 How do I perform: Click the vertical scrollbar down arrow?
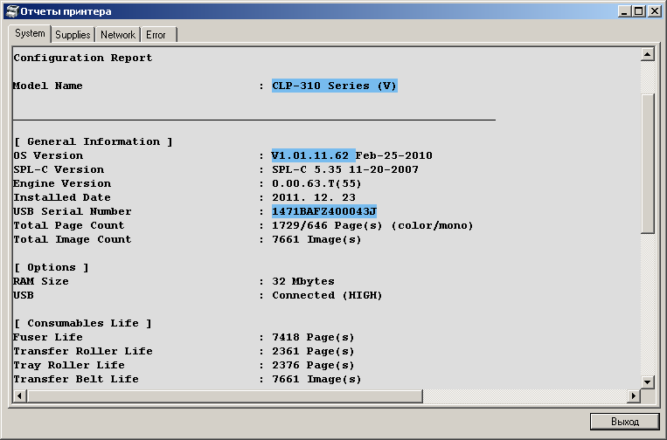click(x=647, y=382)
